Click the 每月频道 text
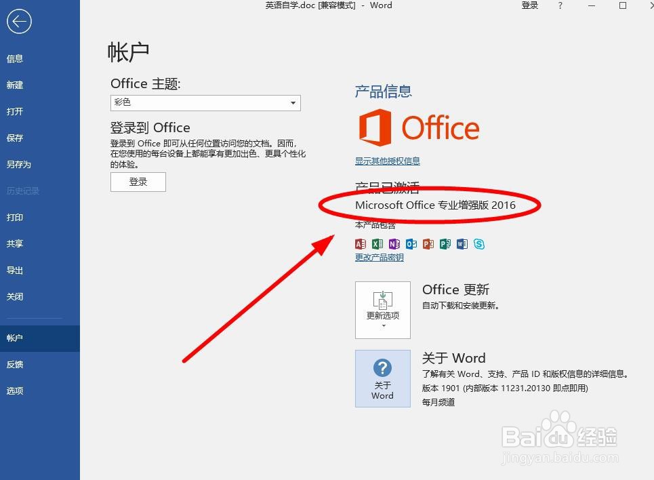 tap(438, 402)
